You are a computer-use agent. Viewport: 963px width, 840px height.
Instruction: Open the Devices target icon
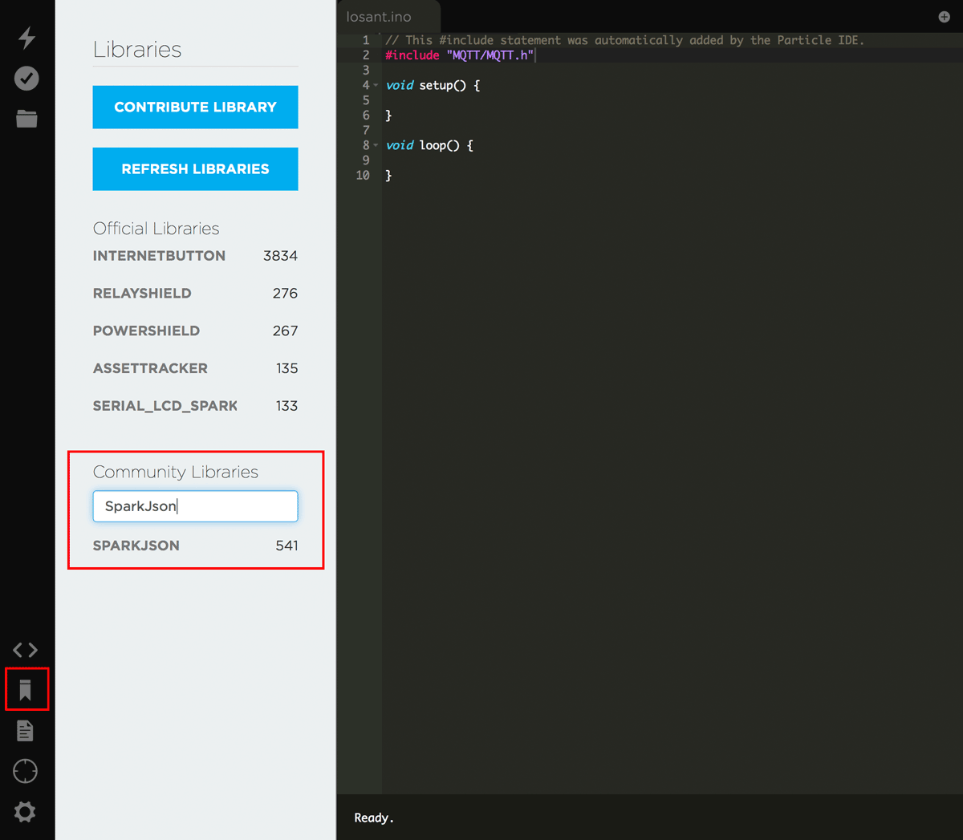pos(26,771)
